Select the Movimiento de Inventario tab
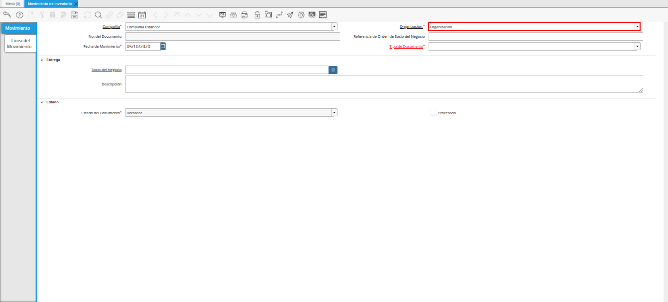Viewport: 668px width, 302px height. tap(49, 3)
